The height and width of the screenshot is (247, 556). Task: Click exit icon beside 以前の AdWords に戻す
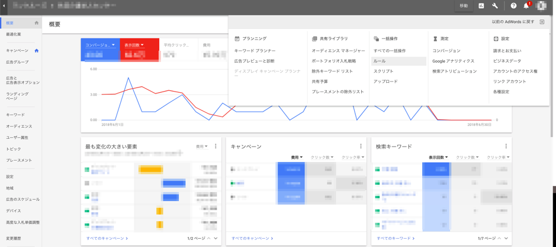[x=542, y=22]
